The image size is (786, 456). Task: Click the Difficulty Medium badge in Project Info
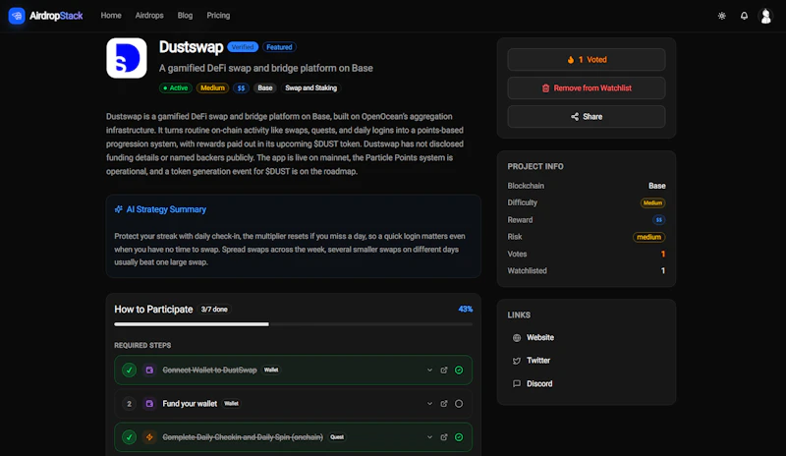point(652,203)
